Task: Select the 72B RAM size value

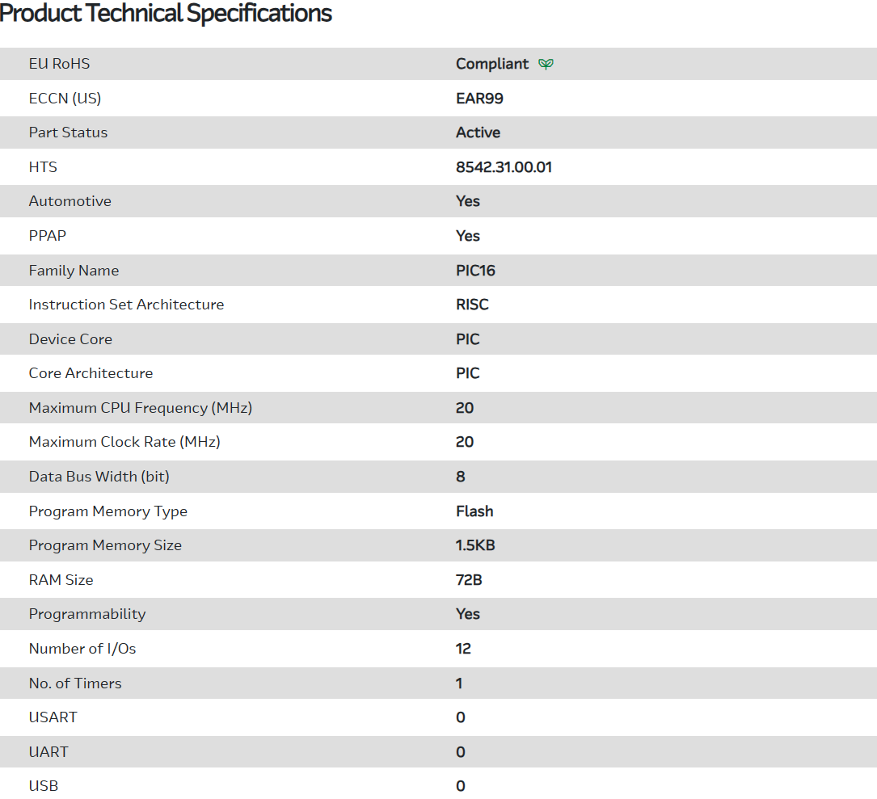Action: coord(469,580)
